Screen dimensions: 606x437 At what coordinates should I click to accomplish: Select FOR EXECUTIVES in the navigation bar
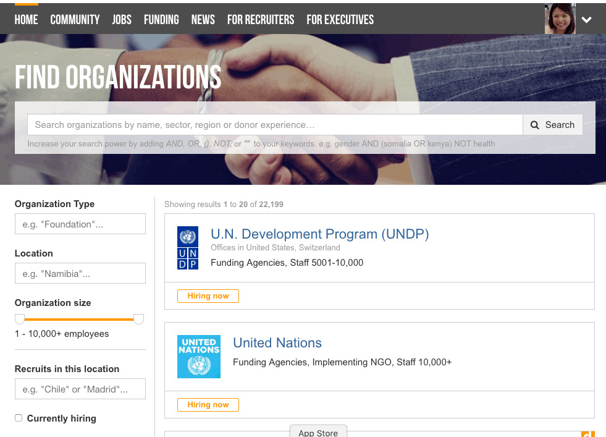340,20
